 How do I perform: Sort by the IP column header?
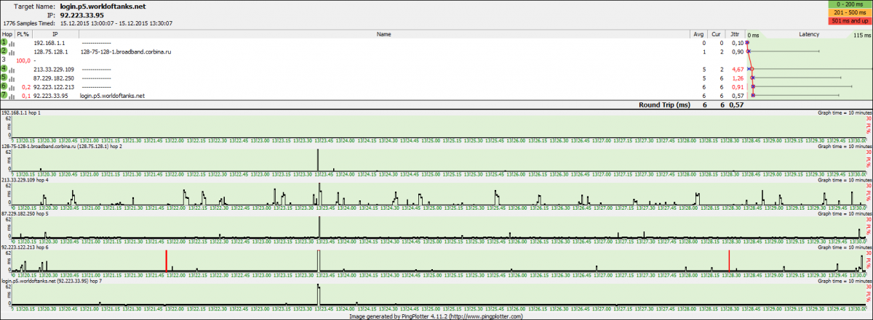pos(55,34)
